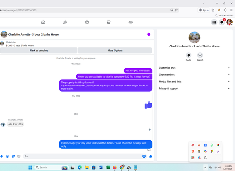Open File Explorer from the taskbar
Viewport: 235px width, 171px height.
(x=86, y=168)
